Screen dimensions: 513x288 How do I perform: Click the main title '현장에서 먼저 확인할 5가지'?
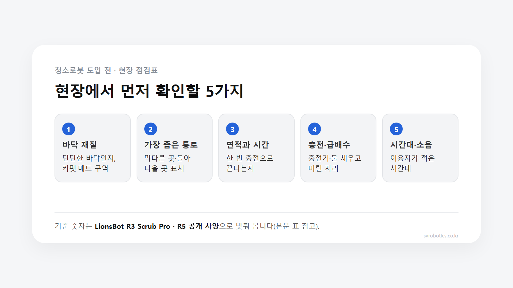pyautogui.click(x=149, y=91)
